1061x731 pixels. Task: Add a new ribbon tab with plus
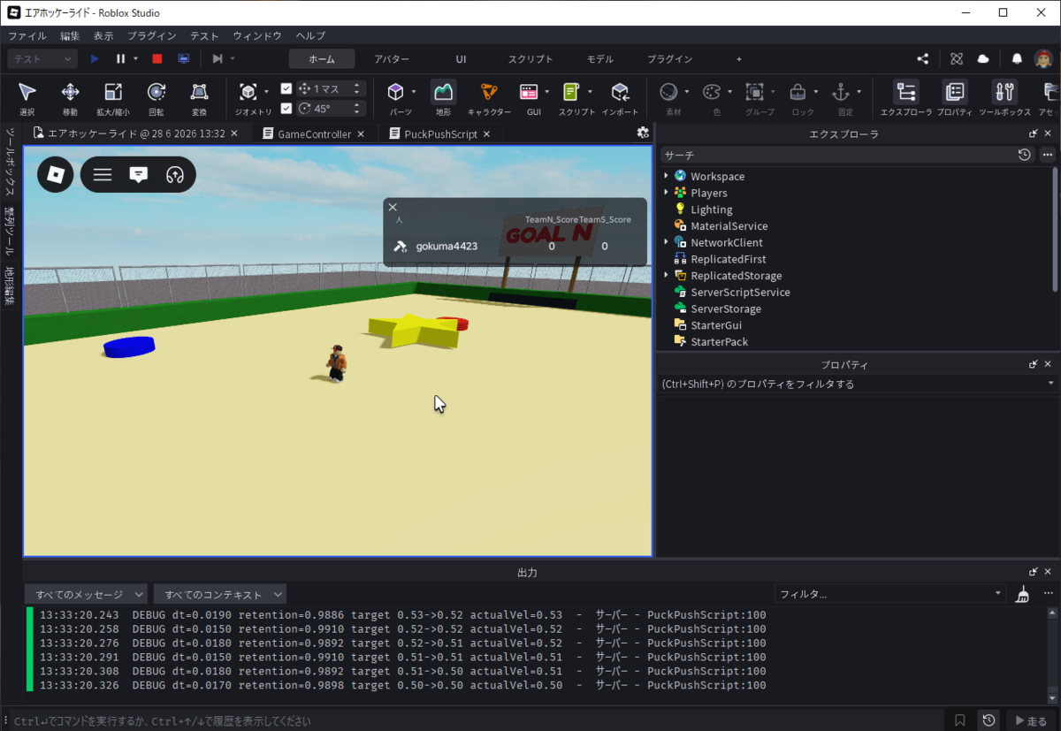click(x=739, y=58)
